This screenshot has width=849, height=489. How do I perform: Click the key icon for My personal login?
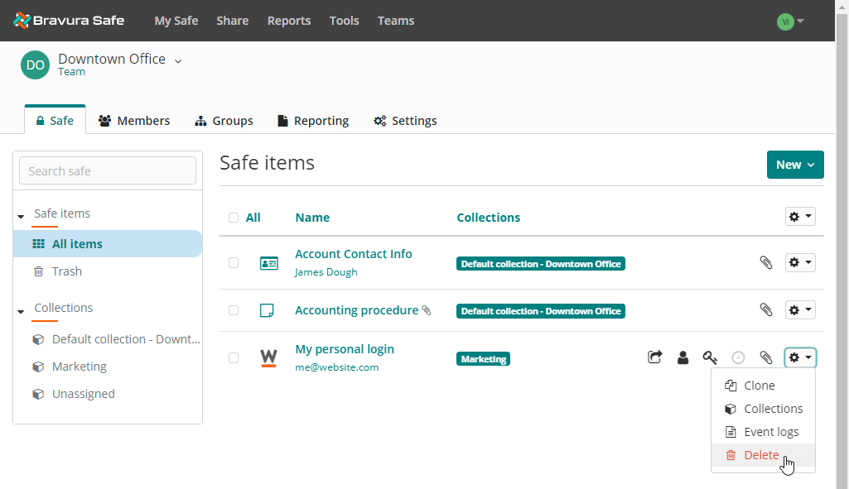click(710, 357)
